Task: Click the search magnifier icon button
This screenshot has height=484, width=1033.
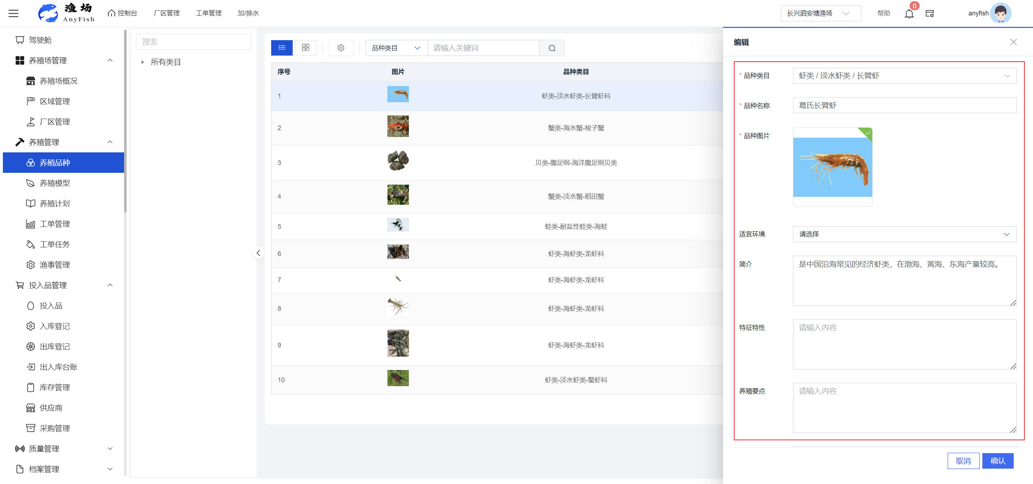Action: tap(552, 48)
